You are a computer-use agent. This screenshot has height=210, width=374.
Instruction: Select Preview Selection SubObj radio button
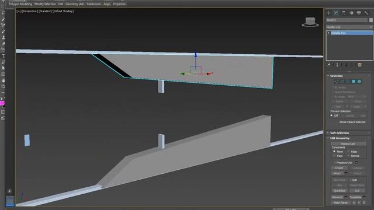click(342, 116)
